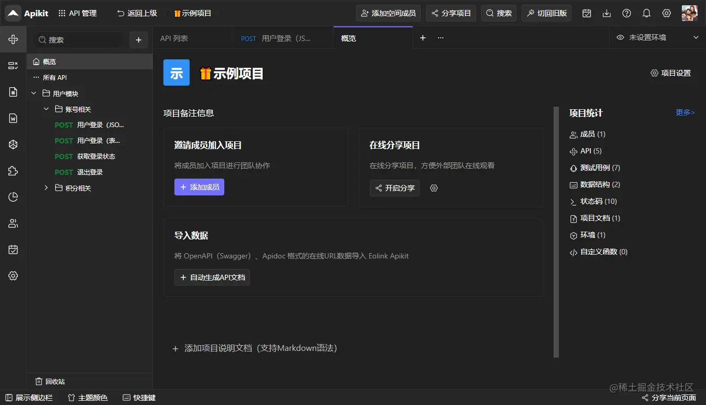
Task: Click the 添加成员 button
Action: [x=199, y=187]
